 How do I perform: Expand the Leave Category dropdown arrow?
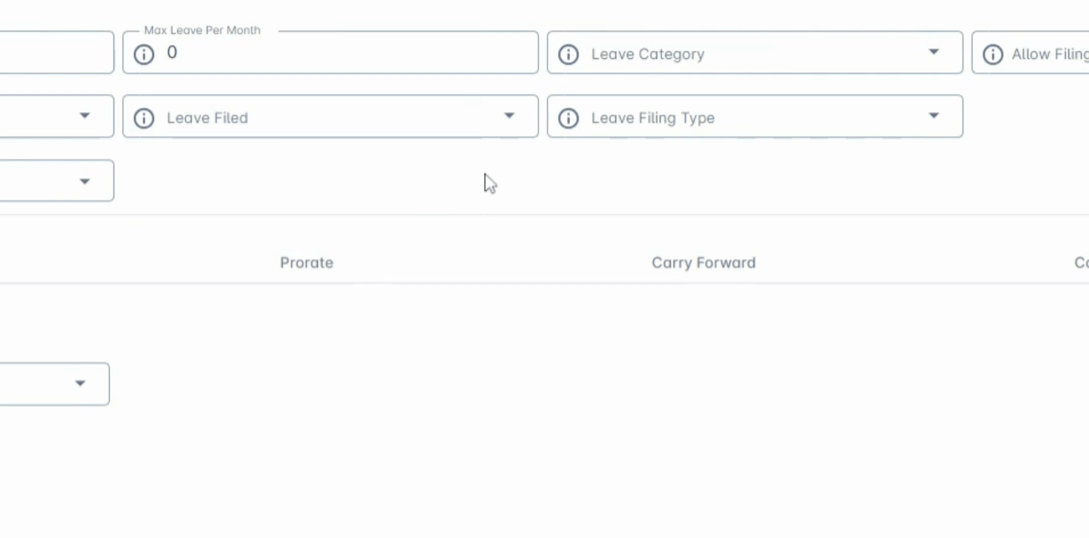(x=934, y=52)
